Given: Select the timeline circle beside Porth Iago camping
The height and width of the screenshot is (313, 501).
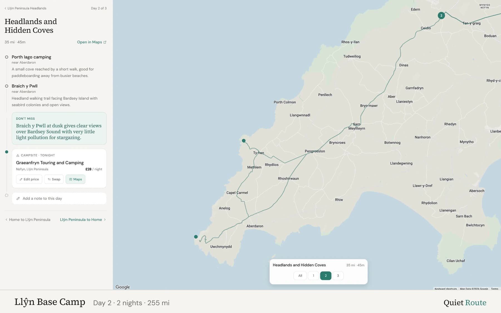Looking at the screenshot, I should click(7, 57).
